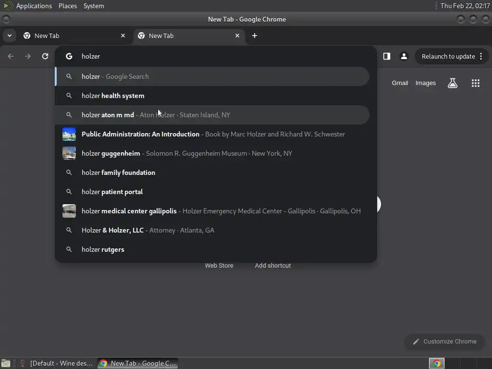Choose holzer aton m md suggestion
Image resolution: width=492 pixels, height=369 pixels.
coord(212,115)
